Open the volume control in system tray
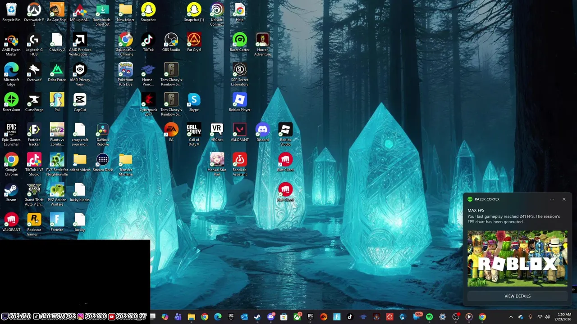Screen dimensions: 577x324 pos(547,317)
